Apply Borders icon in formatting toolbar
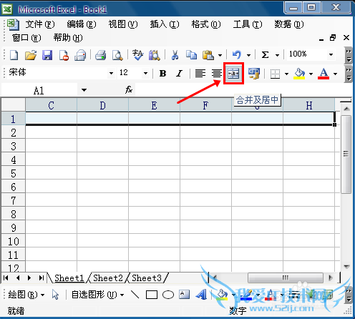 pyautogui.click(x=275, y=74)
